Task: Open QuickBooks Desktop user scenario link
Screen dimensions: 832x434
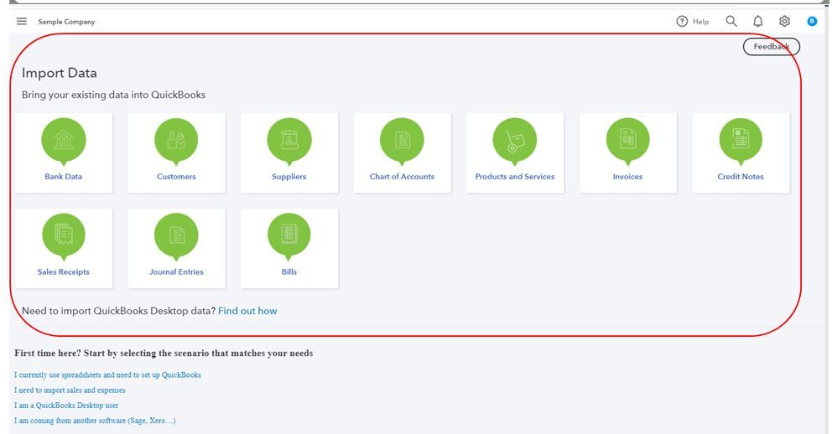Action: click(x=66, y=406)
